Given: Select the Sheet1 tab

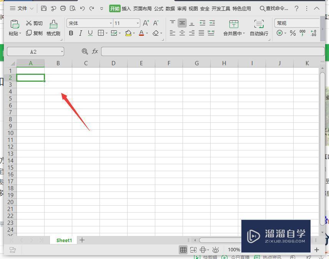Looking at the screenshot, I should click(x=63, y=240).
